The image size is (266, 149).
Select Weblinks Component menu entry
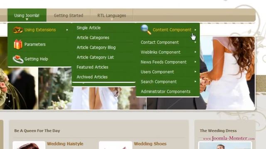pyautogui.click(x=160, y=52)
